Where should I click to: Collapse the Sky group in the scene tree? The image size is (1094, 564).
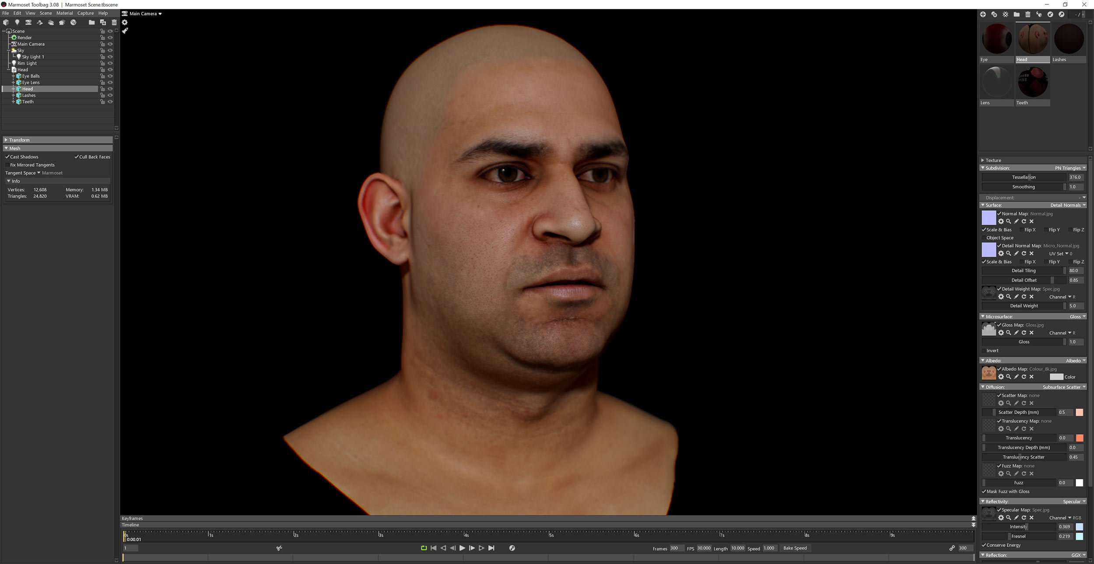(9, 50)
